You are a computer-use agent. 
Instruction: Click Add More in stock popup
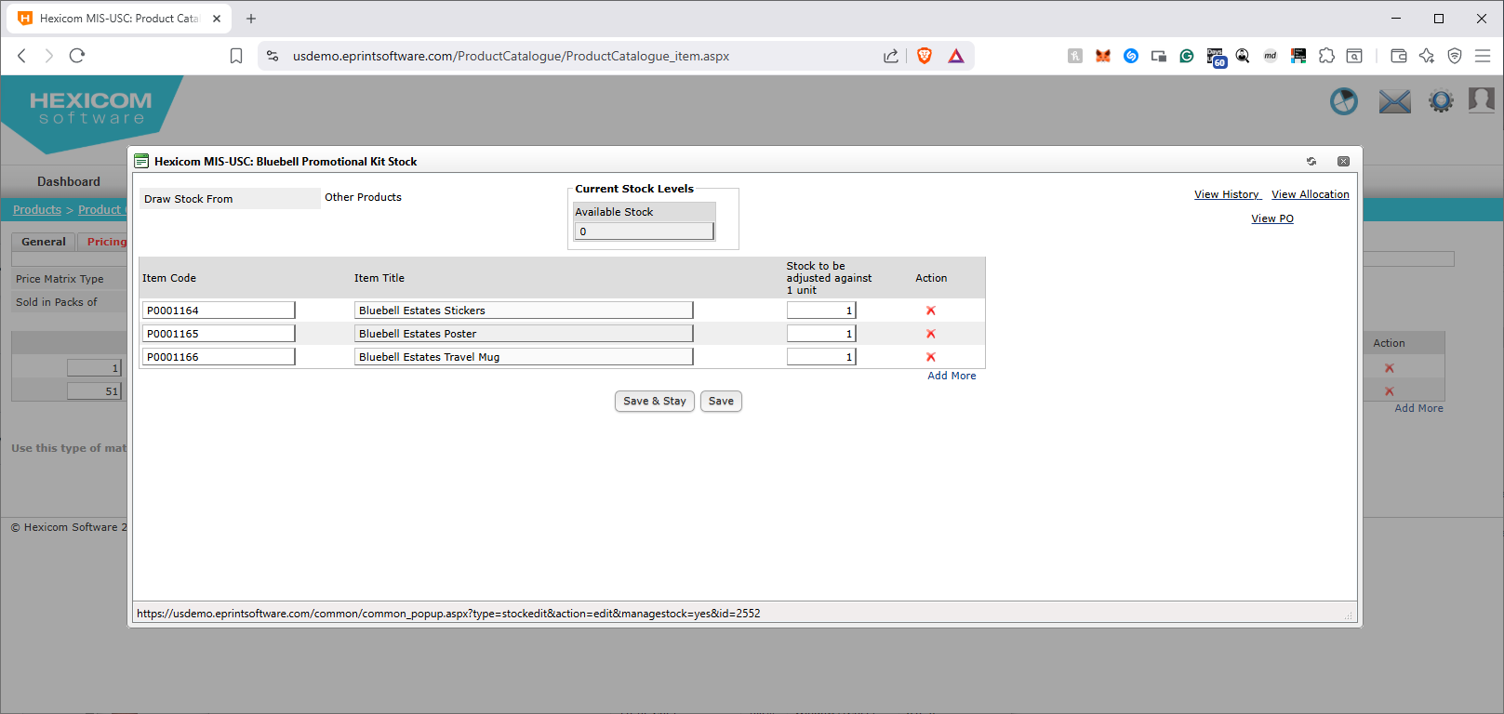coord(952,376)
